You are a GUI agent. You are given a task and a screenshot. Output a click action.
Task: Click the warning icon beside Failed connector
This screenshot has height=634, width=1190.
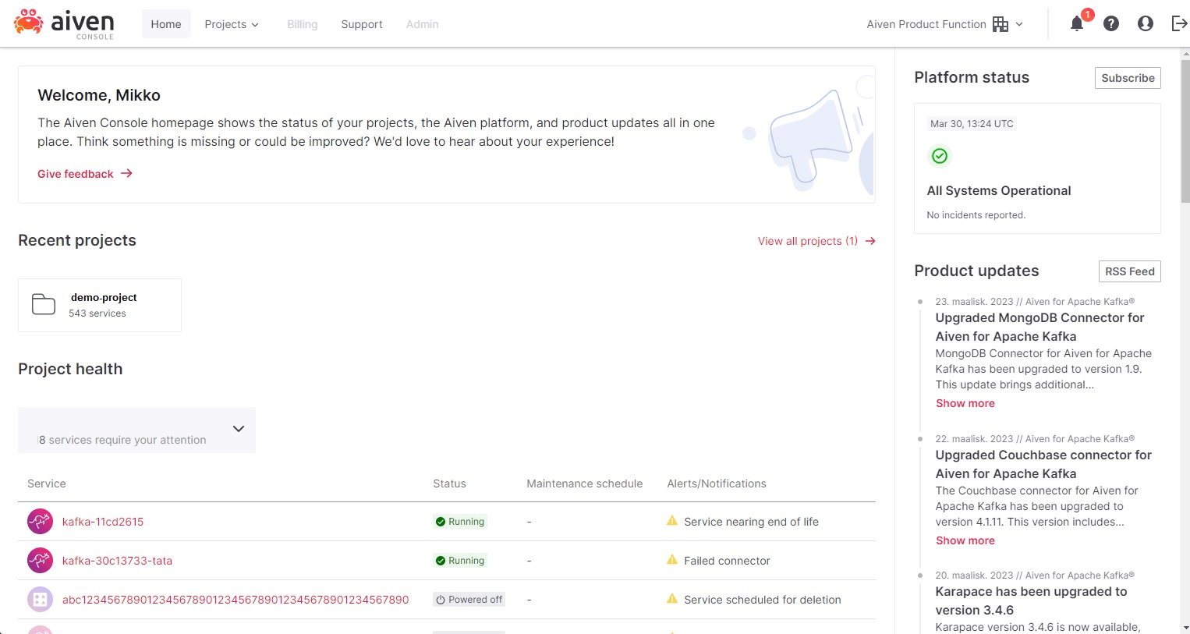[672, 560]
